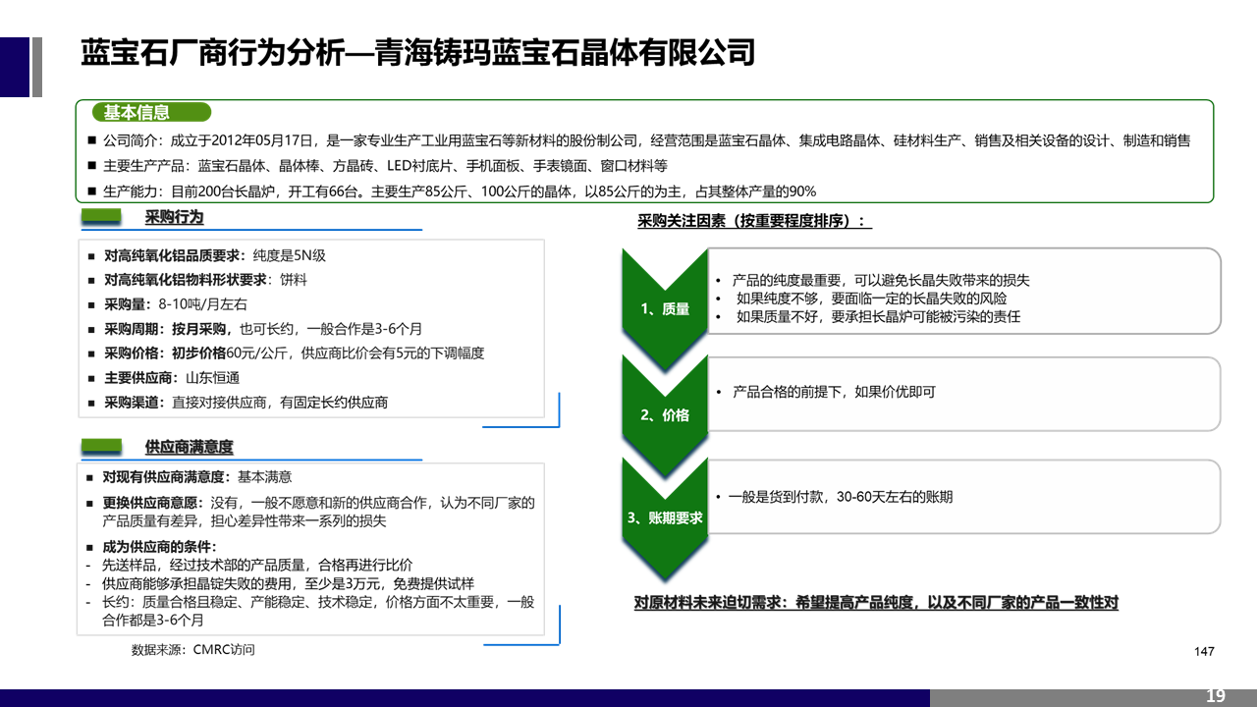Select the 供应商满意度 section heading
This screenshot has height=707, width=1257.
click(190, 447)
